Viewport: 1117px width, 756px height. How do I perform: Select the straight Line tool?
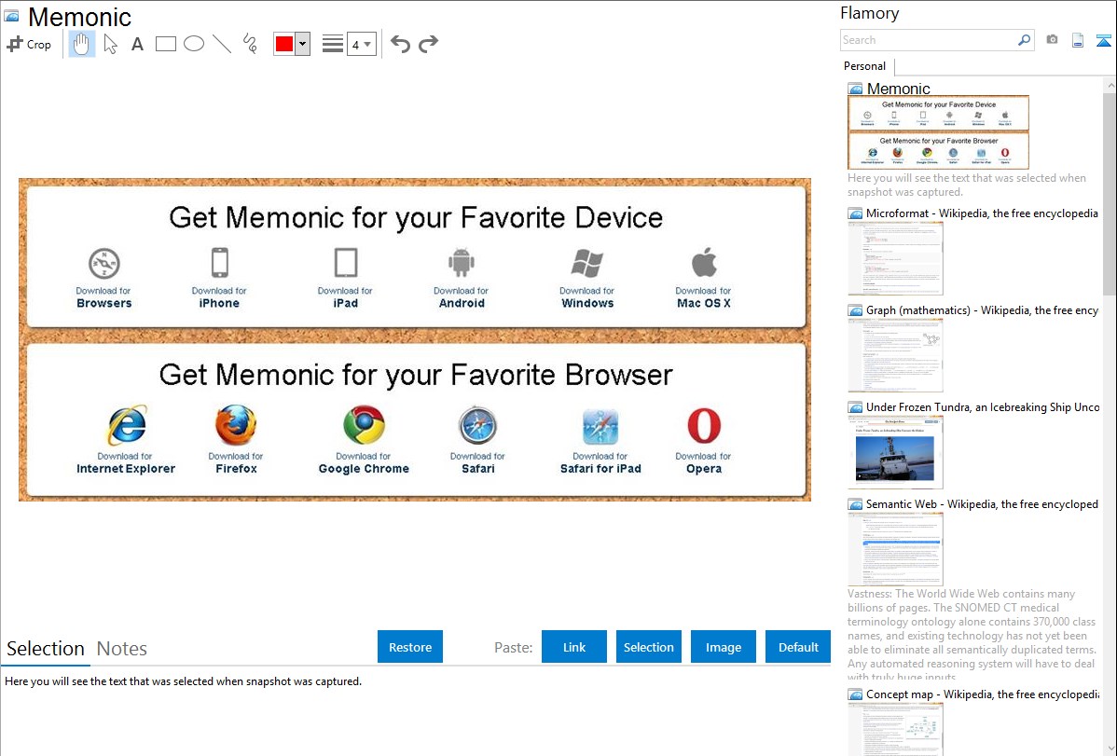pyautogui.click(x=222, y=44)
